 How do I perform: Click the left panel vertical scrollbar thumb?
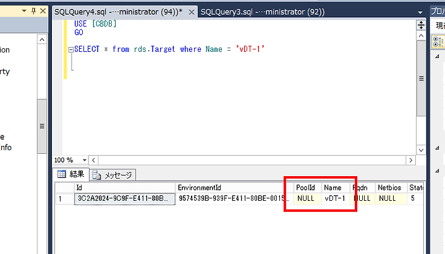(42, 126)
